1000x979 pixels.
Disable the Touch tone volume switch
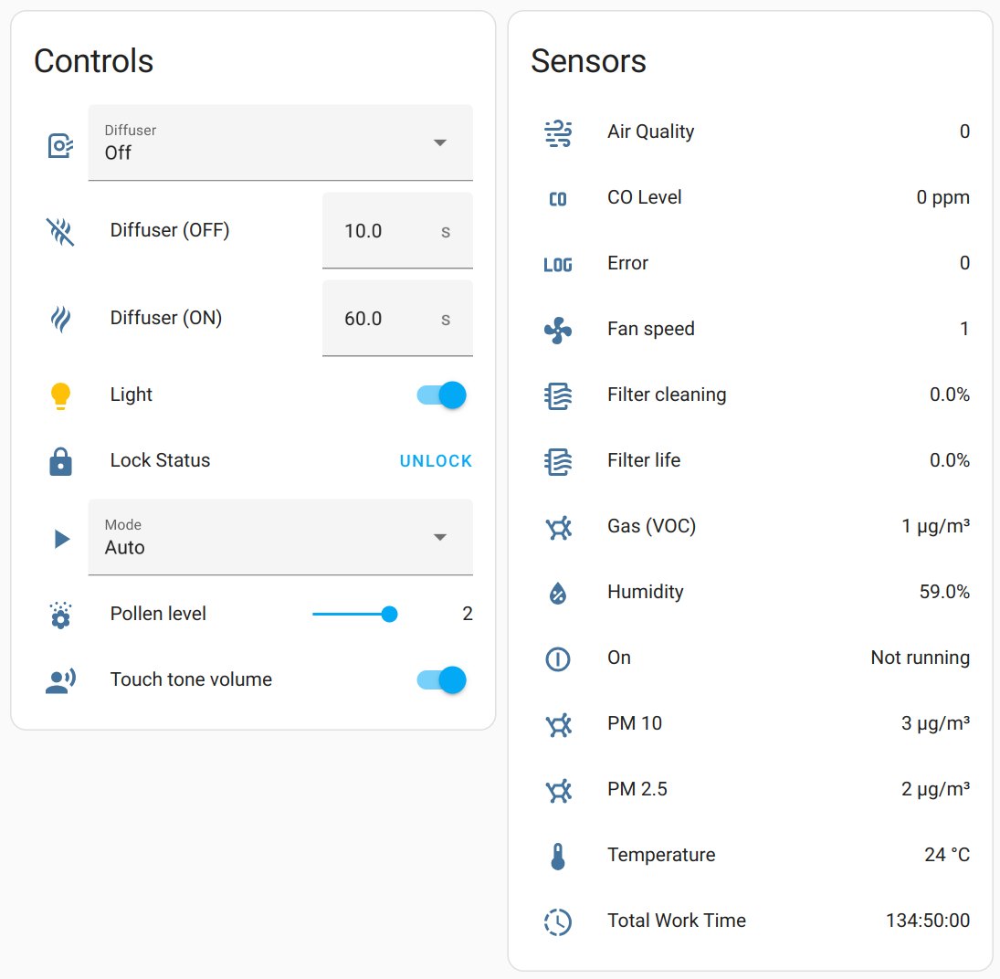(442, 680)
